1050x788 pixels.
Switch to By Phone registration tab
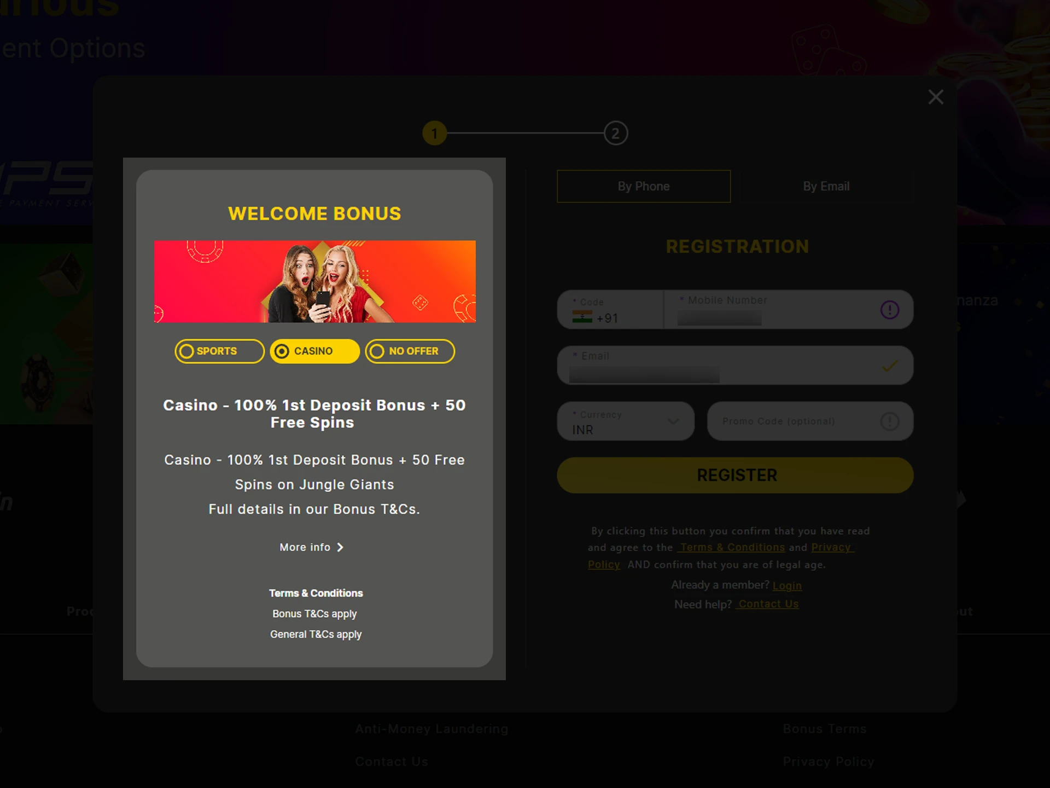(644, 186)
